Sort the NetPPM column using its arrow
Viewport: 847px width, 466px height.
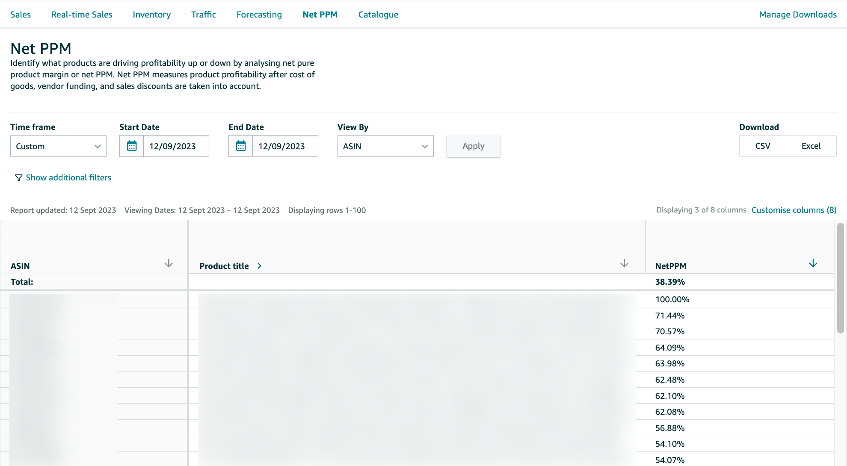[813, 263]
